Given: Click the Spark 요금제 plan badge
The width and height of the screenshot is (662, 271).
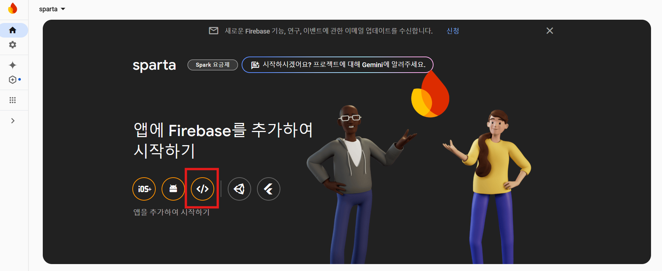Looking at the screenshot, I should [x=213, y=65].
